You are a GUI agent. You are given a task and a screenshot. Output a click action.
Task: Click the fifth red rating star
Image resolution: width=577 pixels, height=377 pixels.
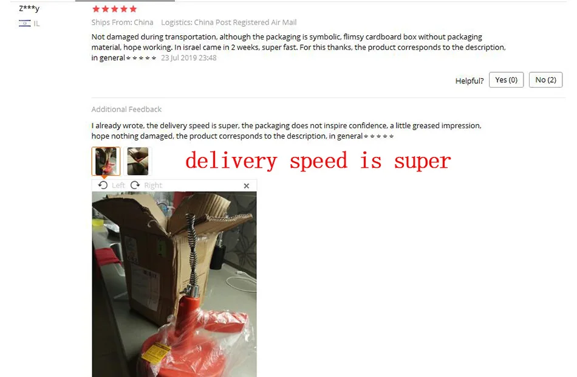click(133, 9)
